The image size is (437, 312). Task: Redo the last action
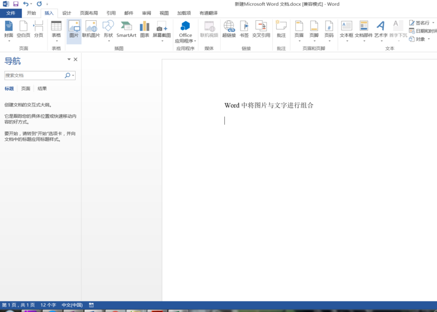click(x=39, y=4)
